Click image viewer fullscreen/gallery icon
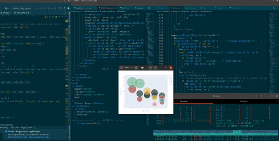This screenshot has height=141, width=279. [150, 68]
